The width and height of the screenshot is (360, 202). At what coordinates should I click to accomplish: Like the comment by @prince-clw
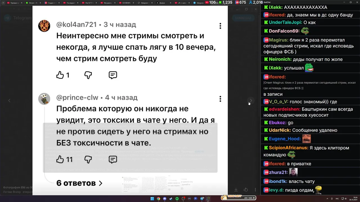point(60,159)
